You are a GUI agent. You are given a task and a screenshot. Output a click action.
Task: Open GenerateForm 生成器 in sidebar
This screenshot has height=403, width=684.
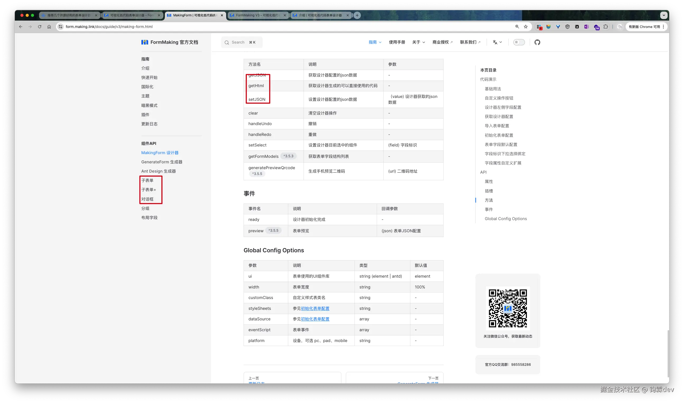pos(162,162)
